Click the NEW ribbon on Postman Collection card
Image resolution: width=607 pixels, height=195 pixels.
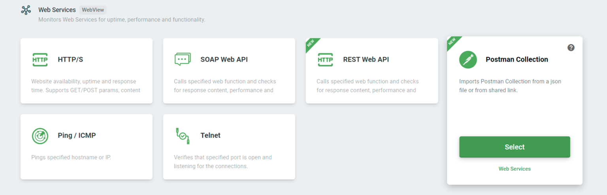[x=453, y=42]
